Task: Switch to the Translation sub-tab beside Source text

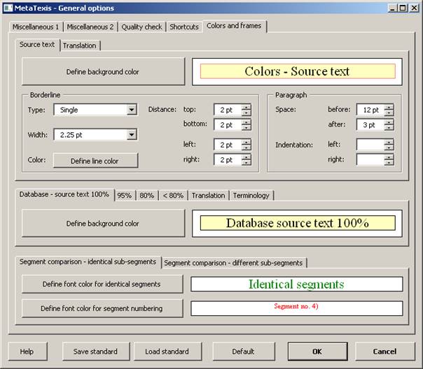Action: pos(80,45)
